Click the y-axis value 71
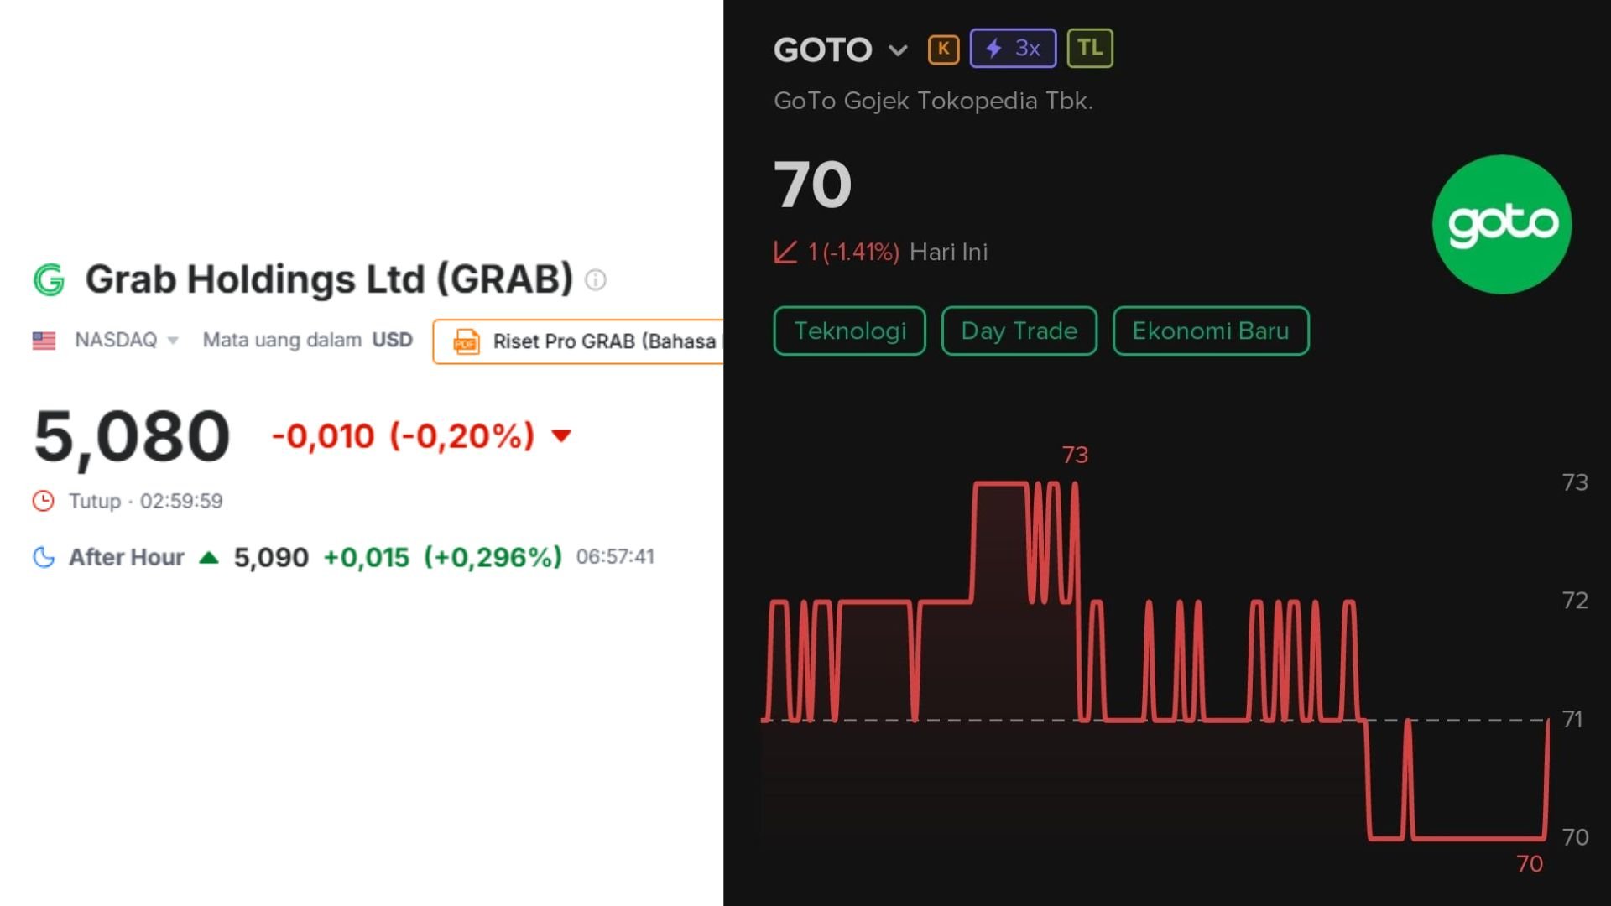Image resolution: width=1611 pixels, height=906 pixels. 1573,719
